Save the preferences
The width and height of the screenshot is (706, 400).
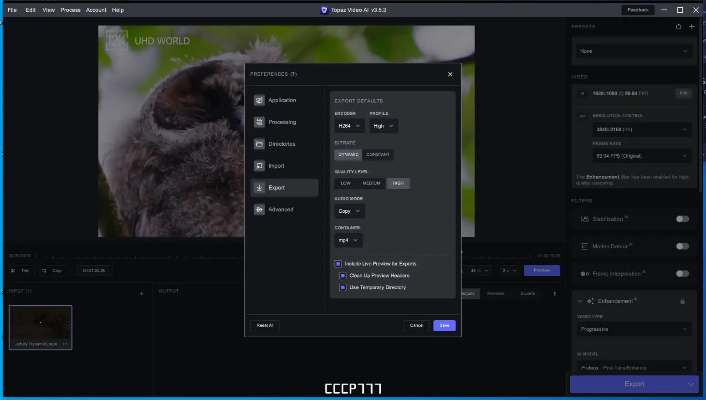[x=445, y=325]
